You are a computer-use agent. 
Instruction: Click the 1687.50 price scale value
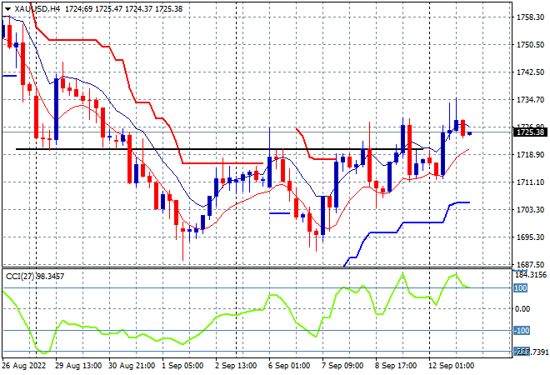530,264
